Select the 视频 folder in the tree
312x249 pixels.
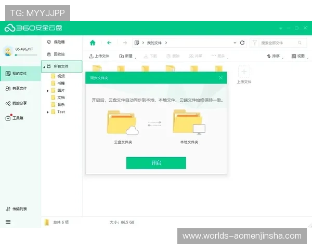click(x=58, y=76)
